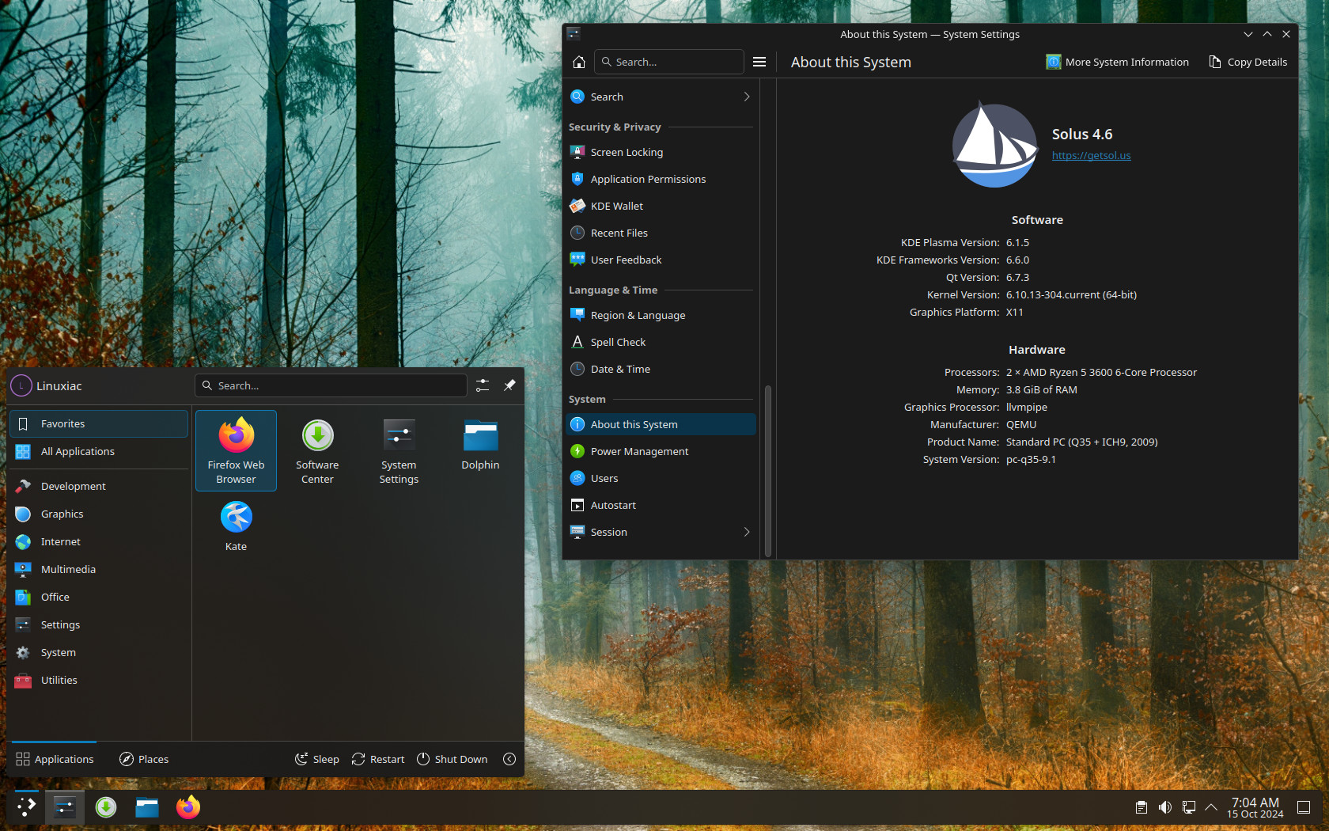Viewport: 1329px width, 831px height.
Task: Select About this System entry
Action: click(x=661, y=424)
